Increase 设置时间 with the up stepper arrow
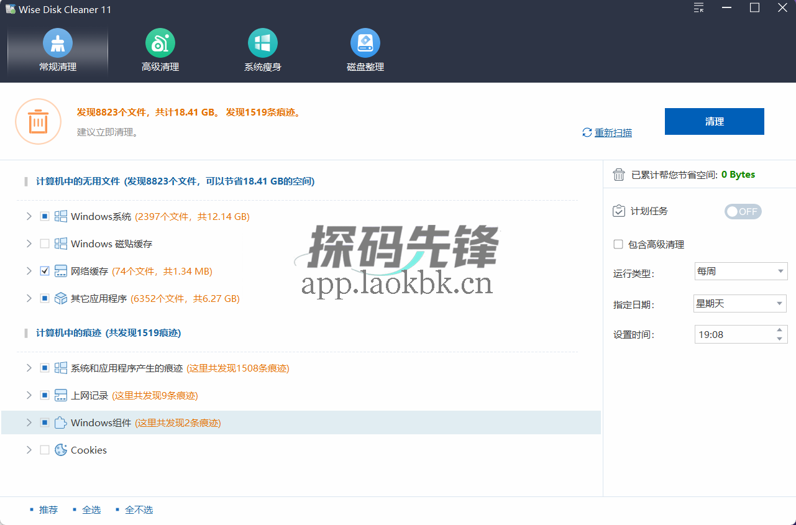This screenshot has height=525, width=796. (780, 331)
